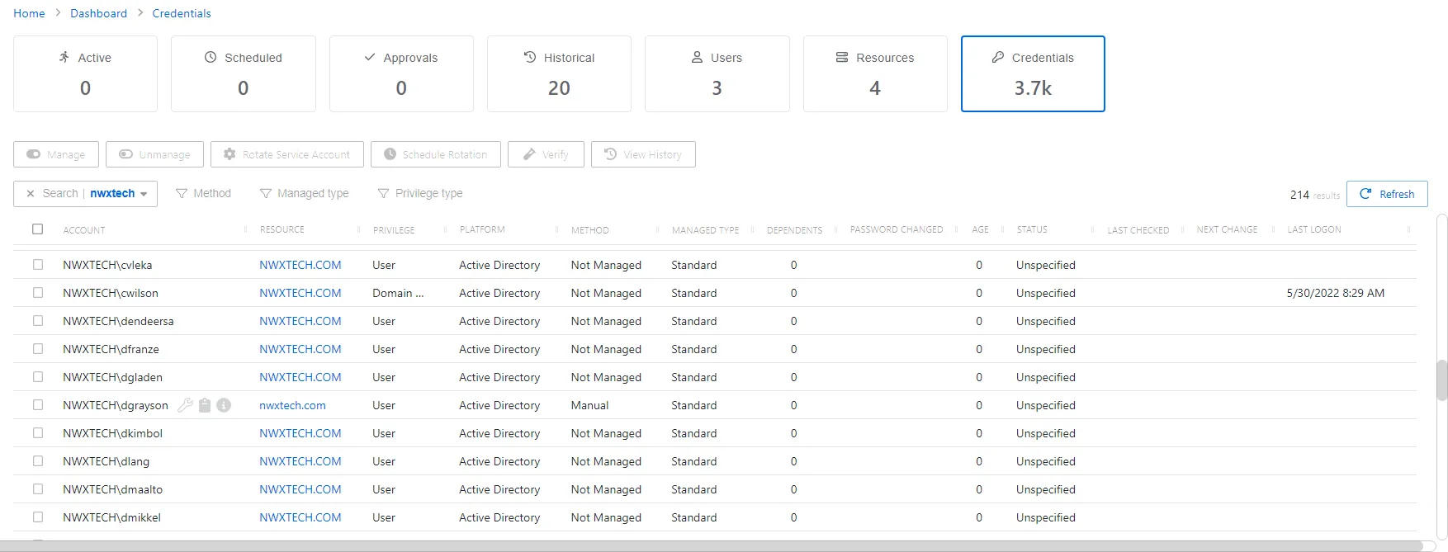Check the NWXTECH\dendeersa row checkbox
The width and height of the screenshot is (1448, 552).
click(x=38, y=321)
